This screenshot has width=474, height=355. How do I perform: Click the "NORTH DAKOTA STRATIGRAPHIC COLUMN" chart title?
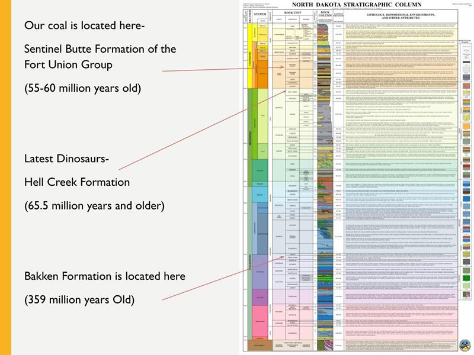pos(357,5)
